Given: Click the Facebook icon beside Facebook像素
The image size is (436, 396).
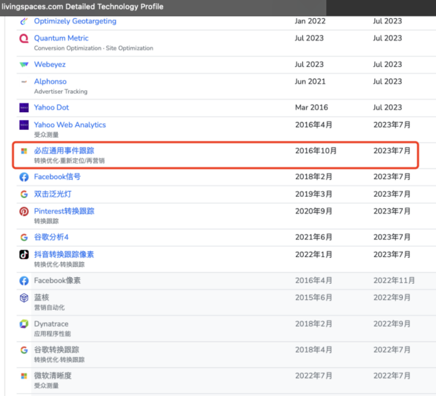Looking at the screenshot, I should click(x=24, y=280).
